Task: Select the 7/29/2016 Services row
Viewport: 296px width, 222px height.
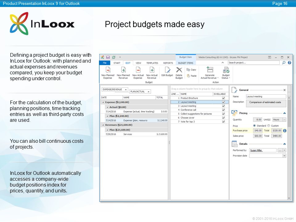Action: 134,134
